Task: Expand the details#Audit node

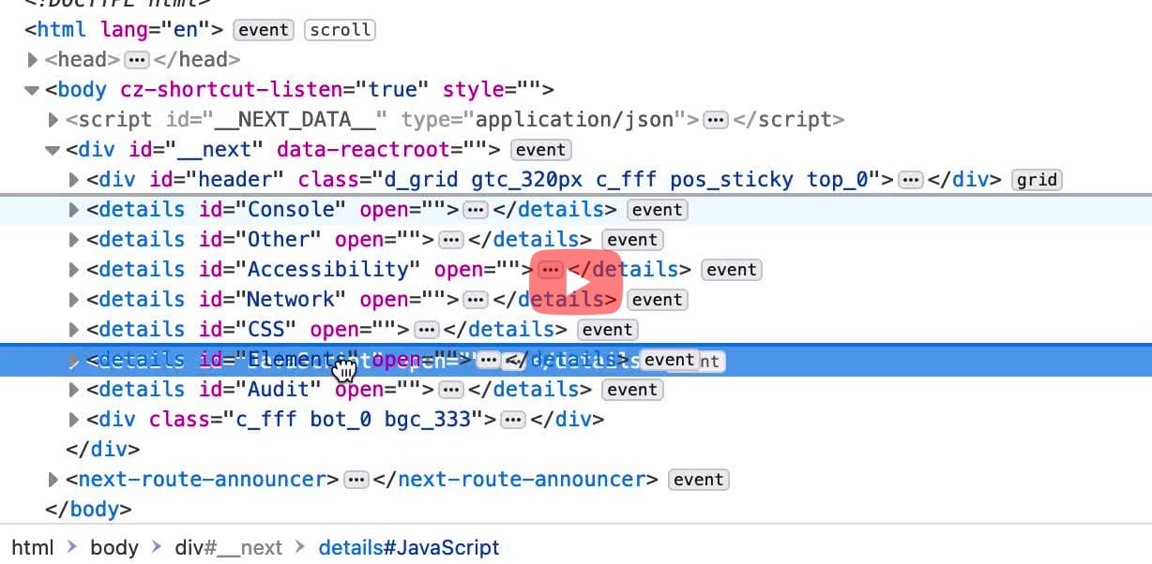Action: click(74, 390)
